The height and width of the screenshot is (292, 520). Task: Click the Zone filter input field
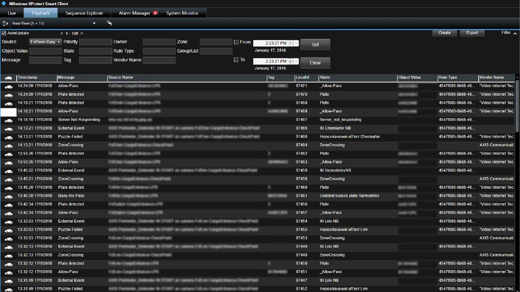point(216,42)
